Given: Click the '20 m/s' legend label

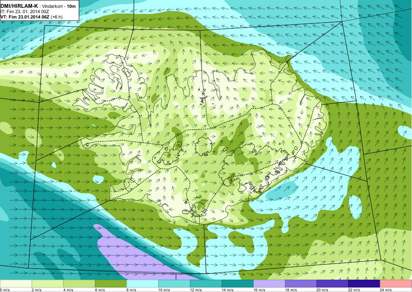Looking at the screenshot, I should pyautogui.click(x=323, y=290).
